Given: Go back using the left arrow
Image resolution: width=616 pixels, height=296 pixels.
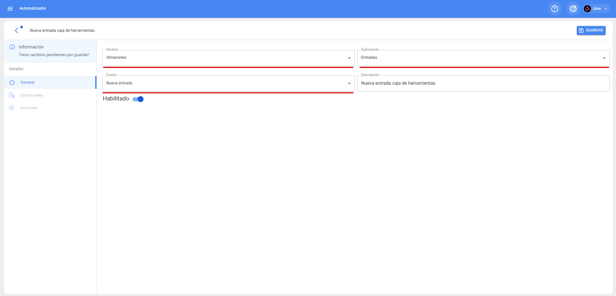Looking at the screenshot, I should pos(16,30).
